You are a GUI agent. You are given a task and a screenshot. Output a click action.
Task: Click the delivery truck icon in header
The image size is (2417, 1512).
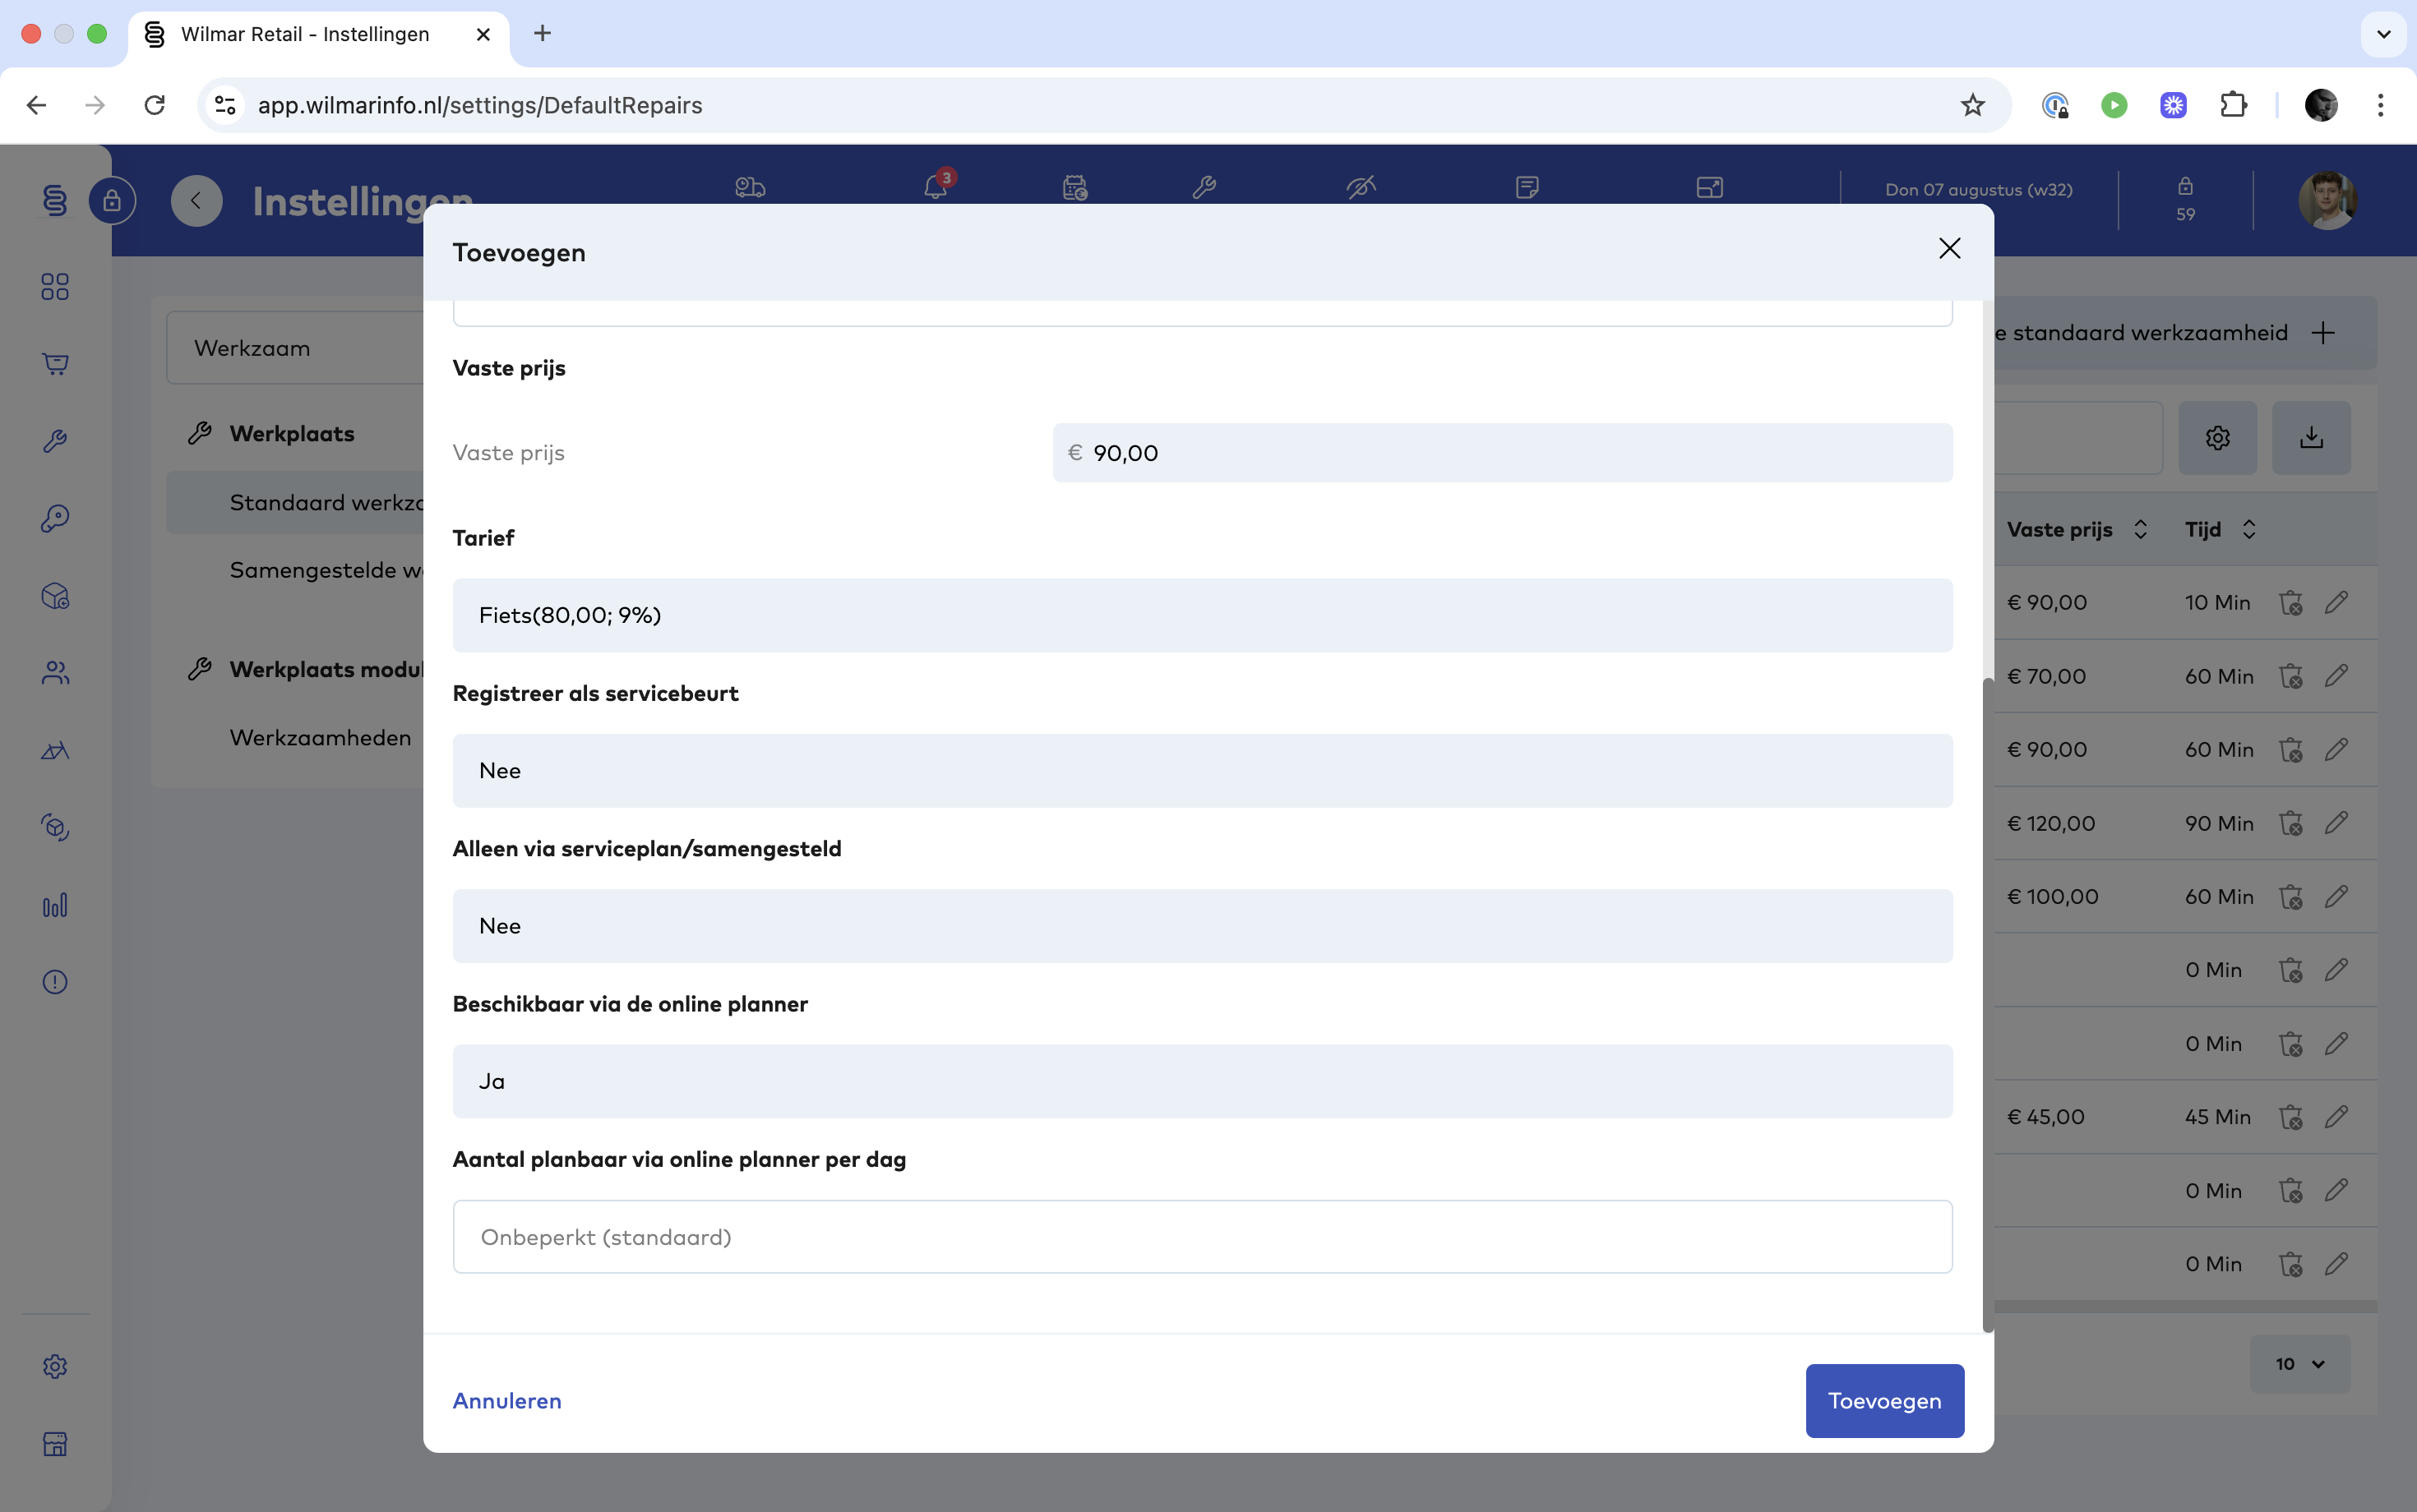click(749, 187)
